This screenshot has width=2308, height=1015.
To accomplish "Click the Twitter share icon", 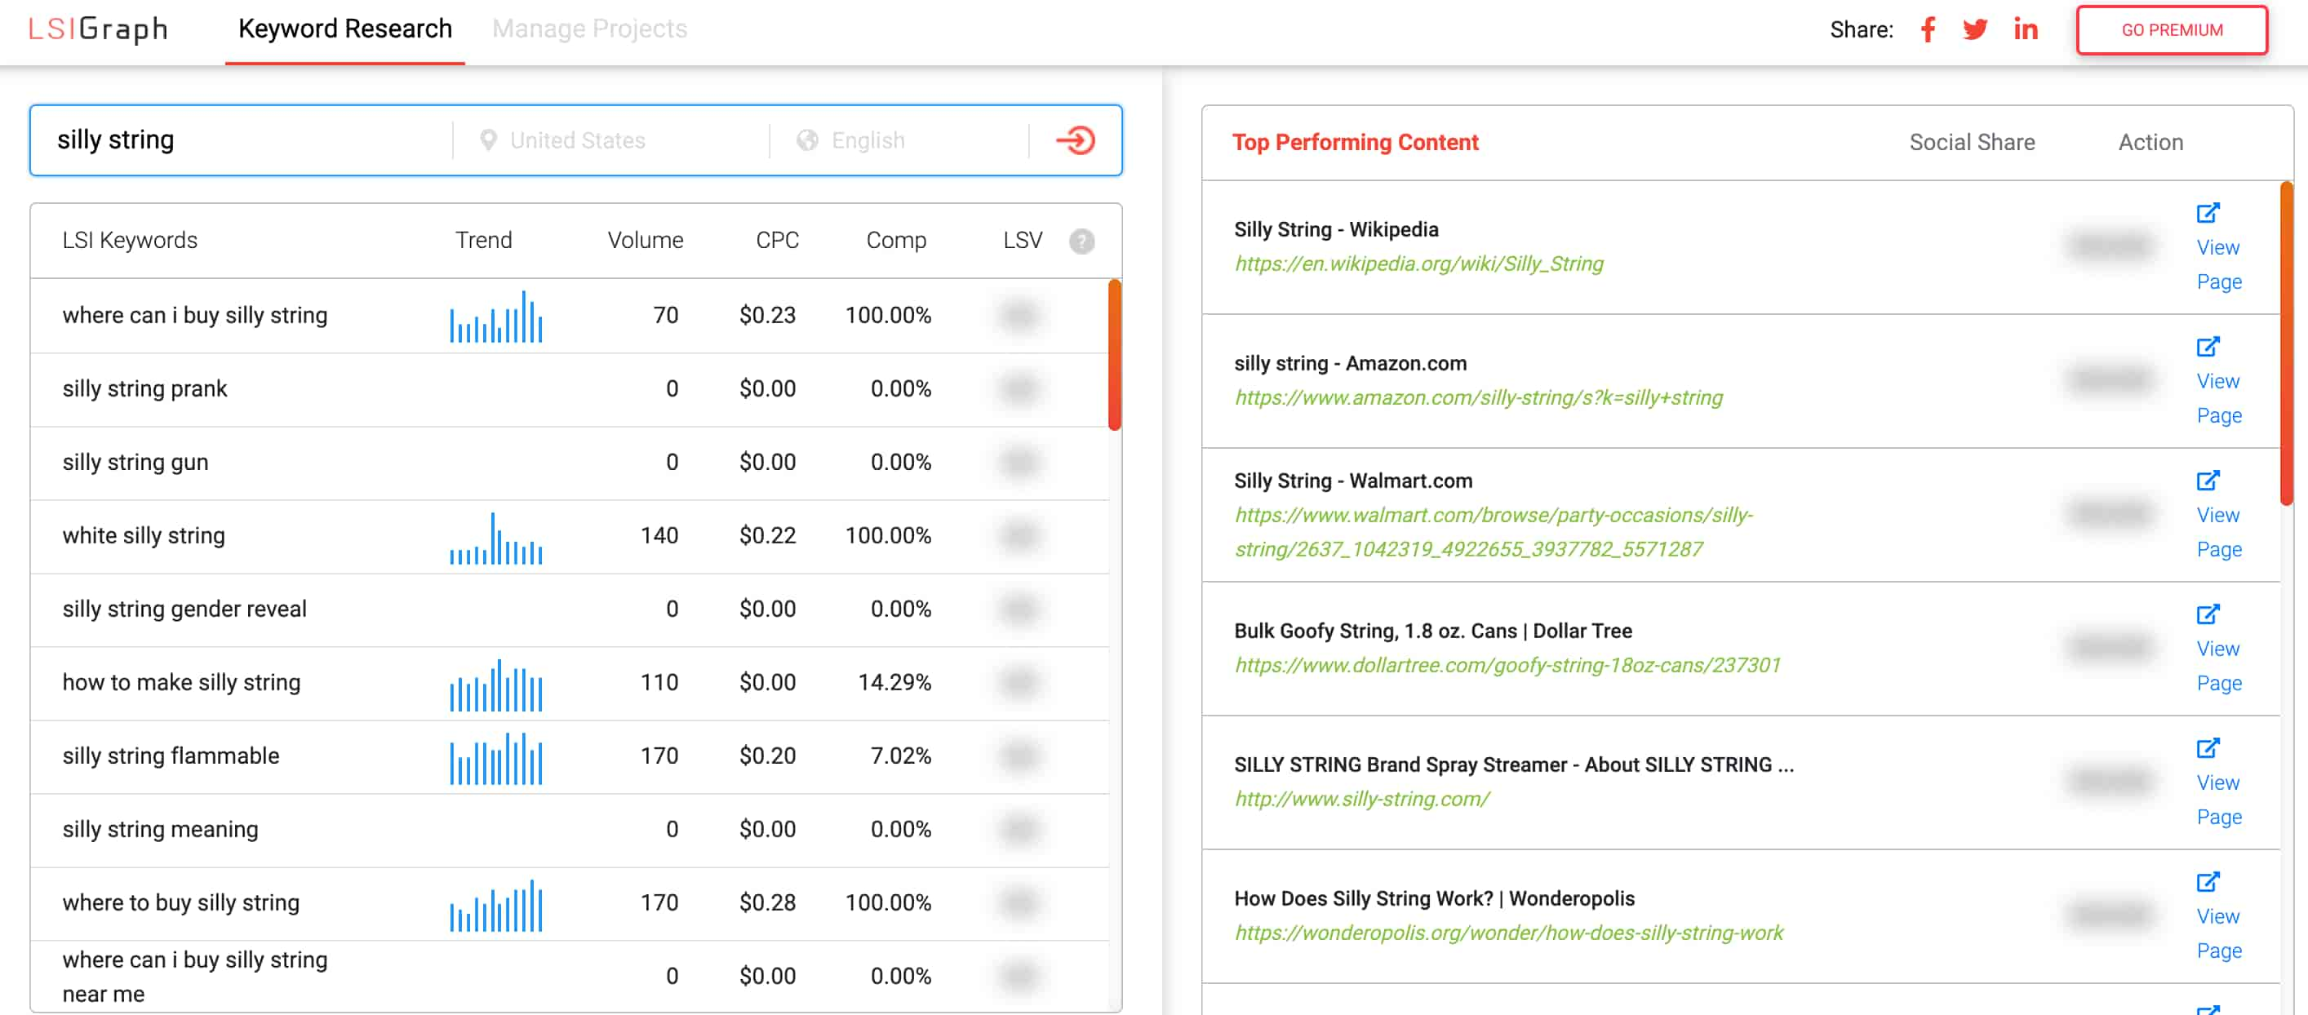I will click(x=1974, y=26).
